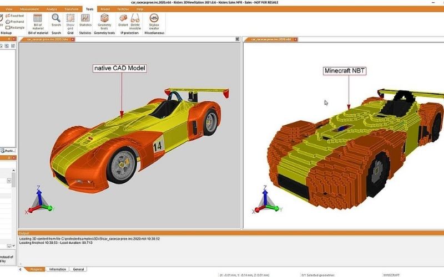Open the Analyze ribbon tab
This screenshot has height=277, width=444.
coord(52,9)
